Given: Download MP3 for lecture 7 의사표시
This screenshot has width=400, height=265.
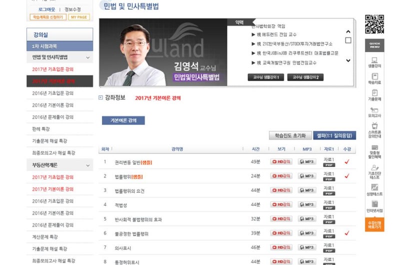Looking at the screenshot, I should click(x=307, y=247).
